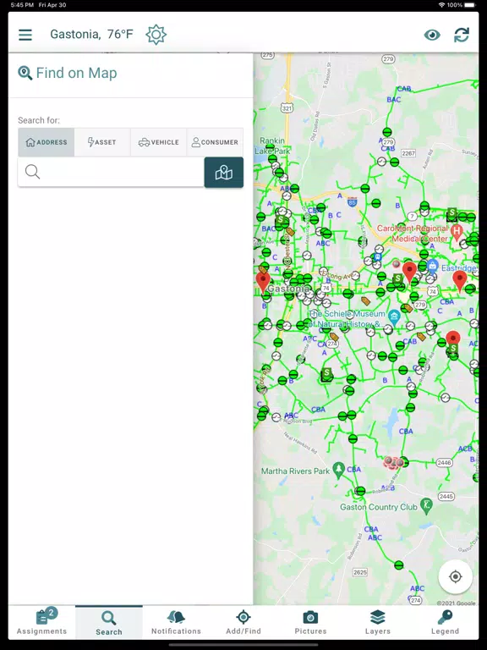Select the Address search type

46,142
